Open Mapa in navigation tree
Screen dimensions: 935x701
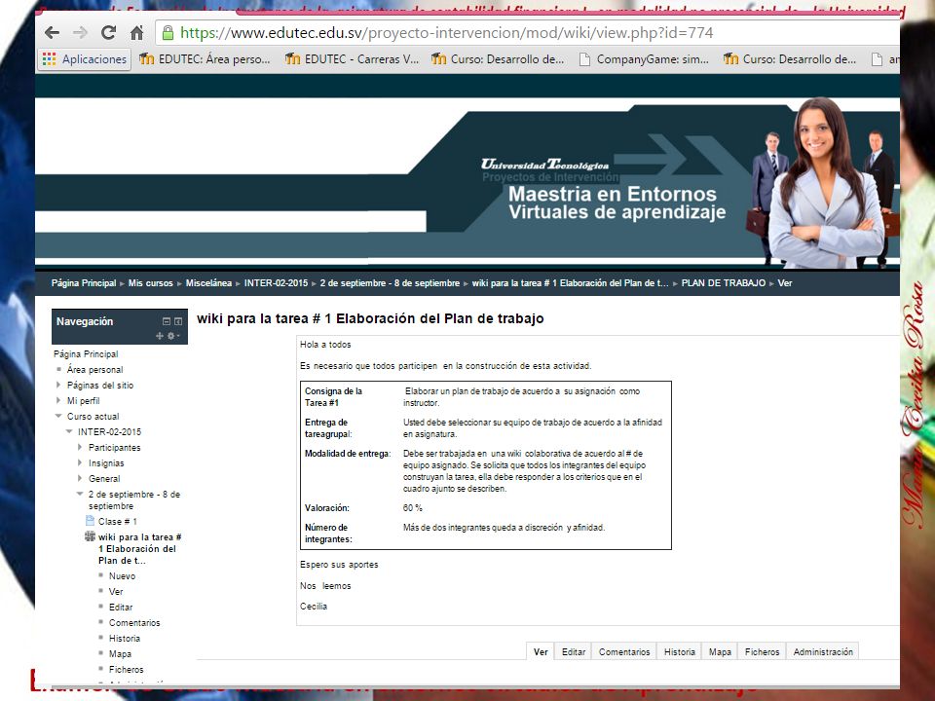120,654
